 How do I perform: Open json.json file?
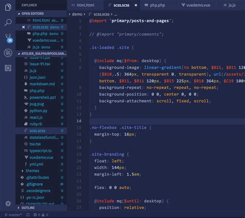click(x=41, y=77)
